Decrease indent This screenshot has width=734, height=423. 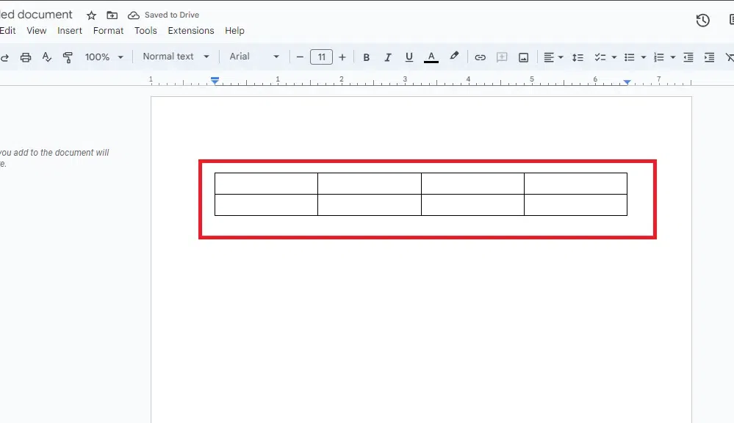pyautogui.click(x=688, y=57)
